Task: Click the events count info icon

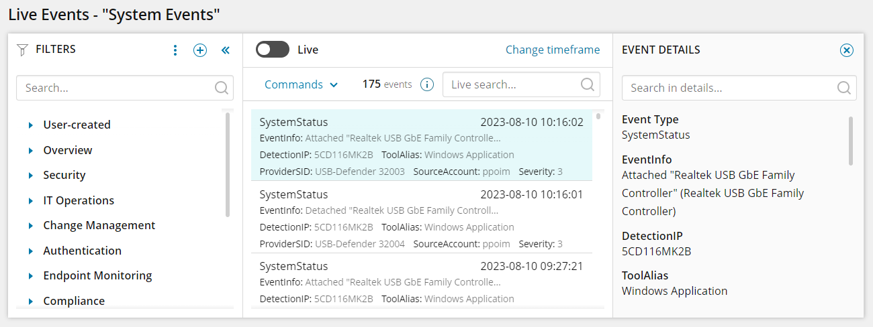Action: coord(426,84)
